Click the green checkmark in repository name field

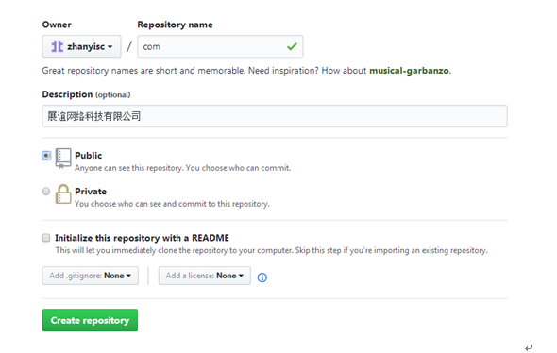pos(292,46)
